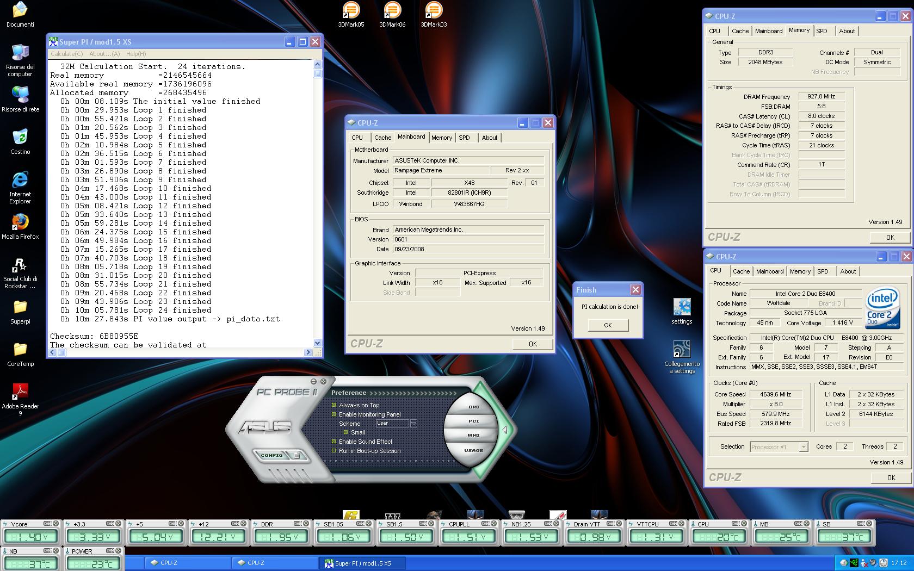
Task: Click the document icon beside CONFIG
Action: (x=296, y=455)
